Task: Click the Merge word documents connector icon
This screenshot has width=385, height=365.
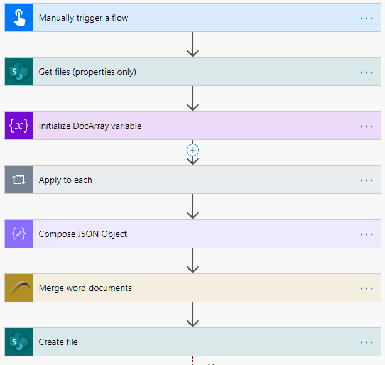Action: pyautogui.click(x=19, y=288)
